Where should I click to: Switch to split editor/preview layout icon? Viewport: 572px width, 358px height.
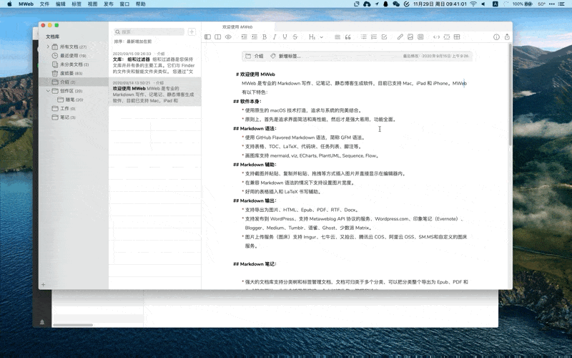(218, 37)
